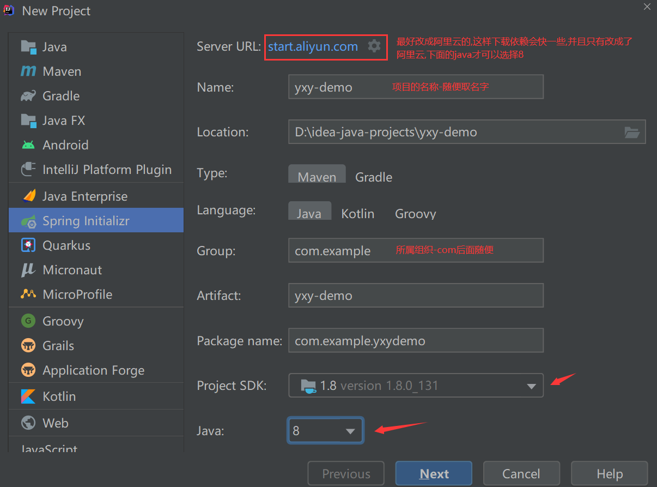Select the Java FX folder icon
This screenshot has width=657, height=487.
(28, 120)
